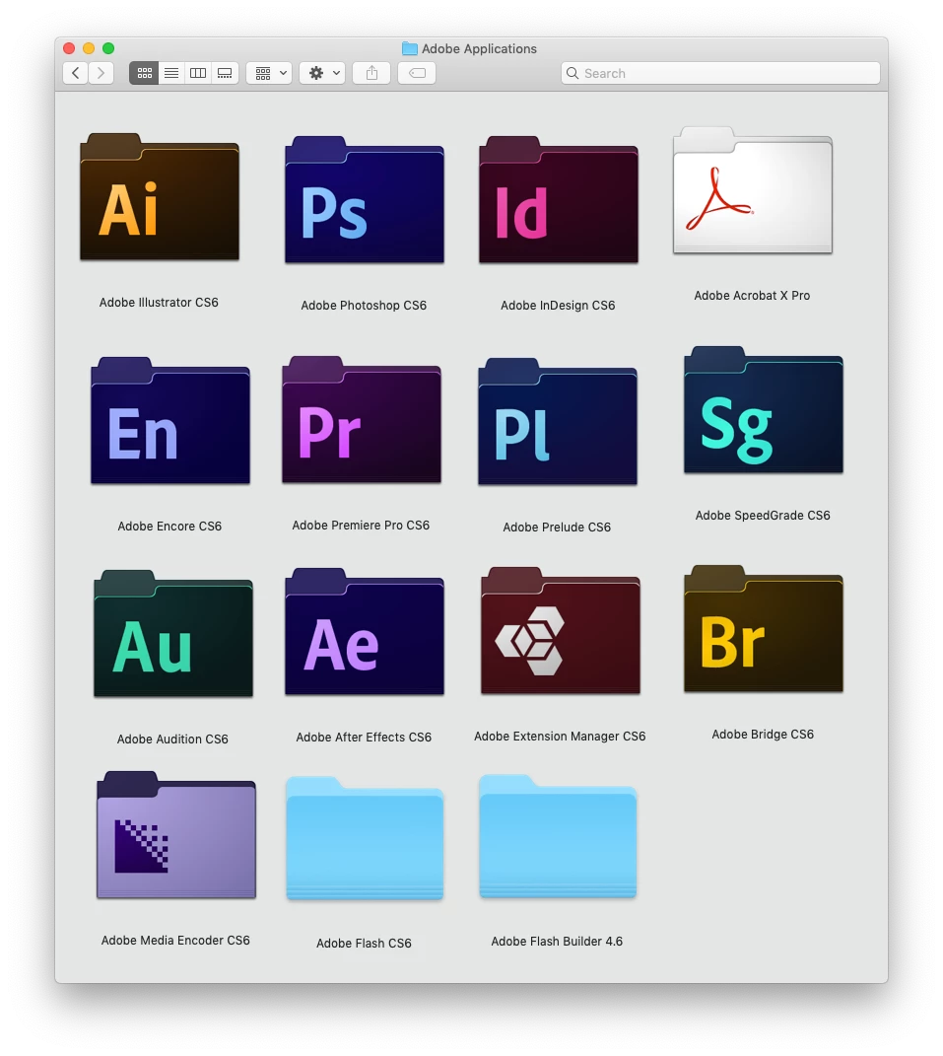Maximize the window with the green button
Screen dimensions: 943x1056
[x=108, y=48]
